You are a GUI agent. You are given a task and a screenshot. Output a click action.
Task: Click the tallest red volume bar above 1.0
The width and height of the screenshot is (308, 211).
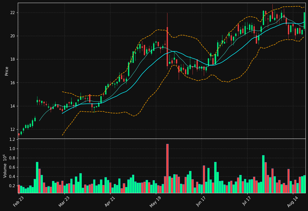click(167, 168)
